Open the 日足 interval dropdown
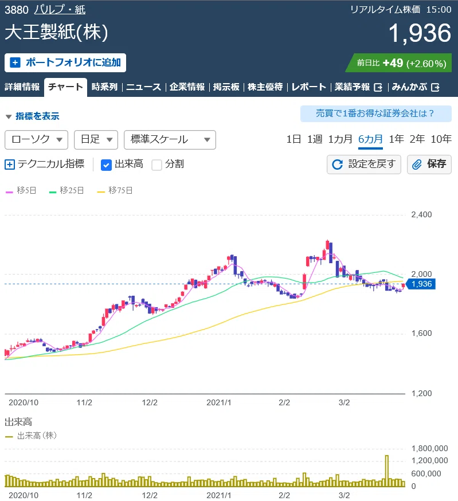Viewport: 458px width, 501px height. [x=96, y=140]
